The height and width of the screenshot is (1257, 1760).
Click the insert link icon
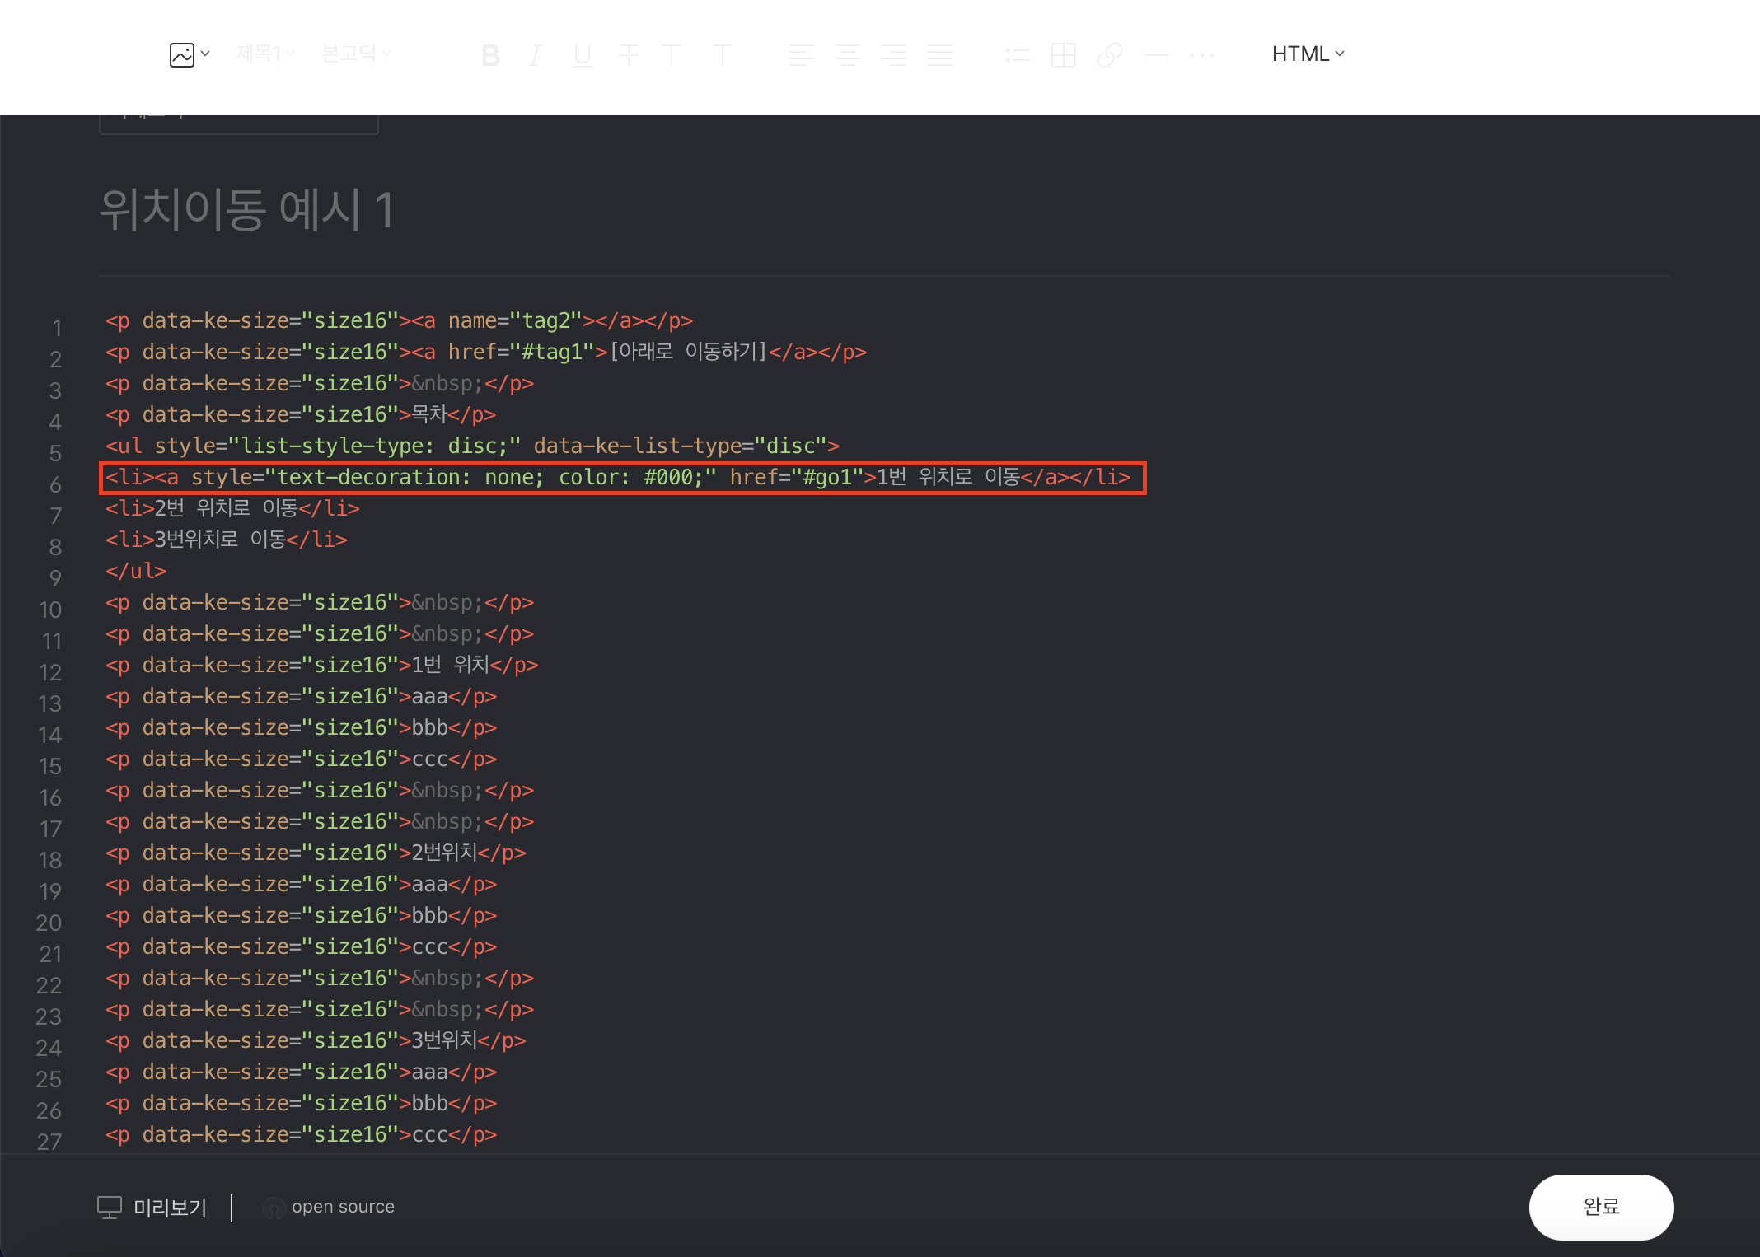coord(1109,55)
